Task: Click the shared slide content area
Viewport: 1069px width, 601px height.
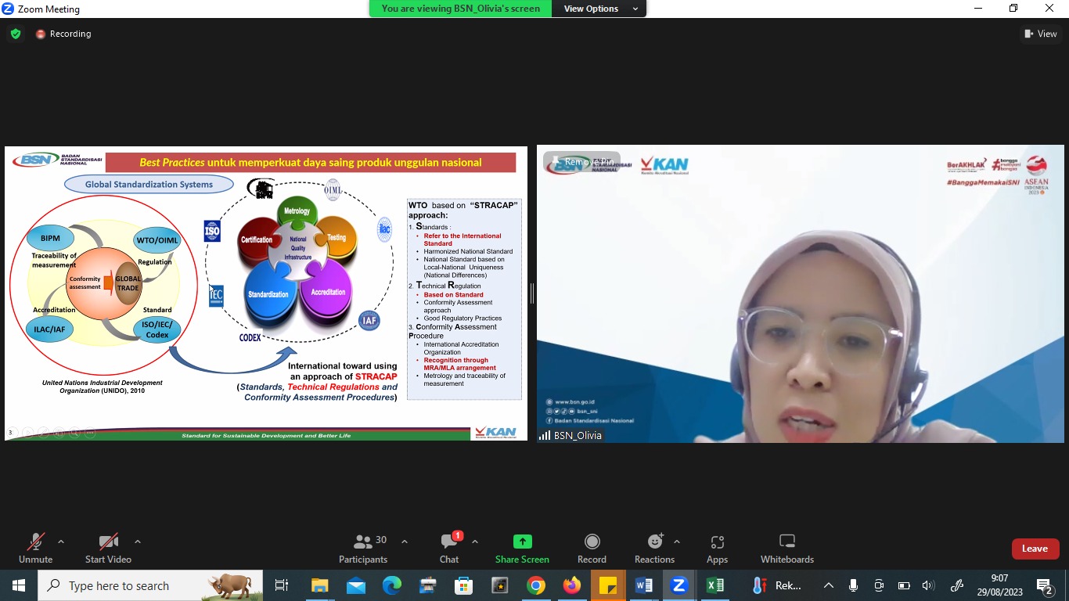Action: pyautogui.click(x=266, y=293)
